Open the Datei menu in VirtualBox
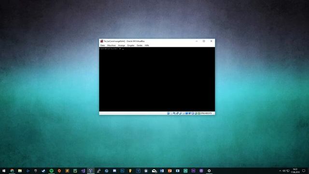This screenshot has height=174, width=309. coord(102,45)
